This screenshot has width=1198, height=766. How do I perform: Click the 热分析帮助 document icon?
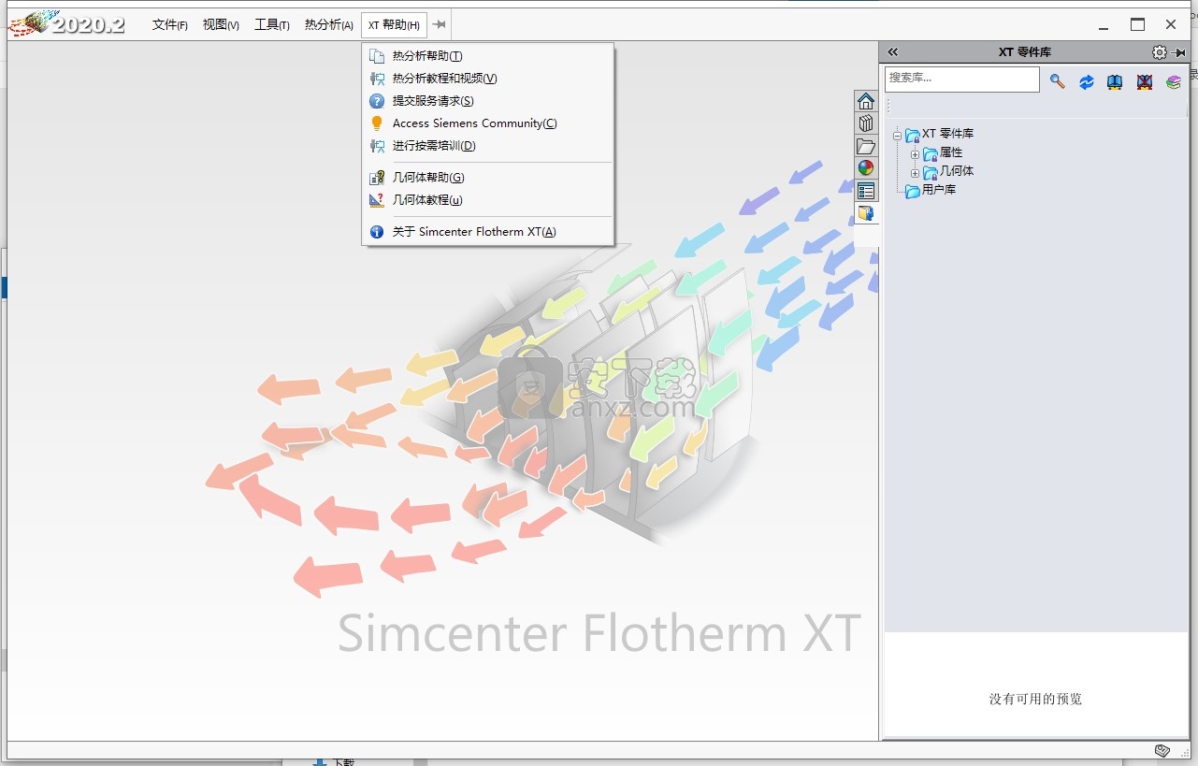[x=377, y=56]
